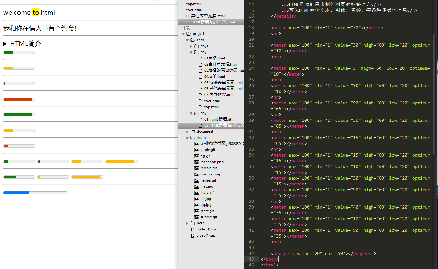
Task: Click the highlighted word "to" in the browser
Action: click(36, 13)
